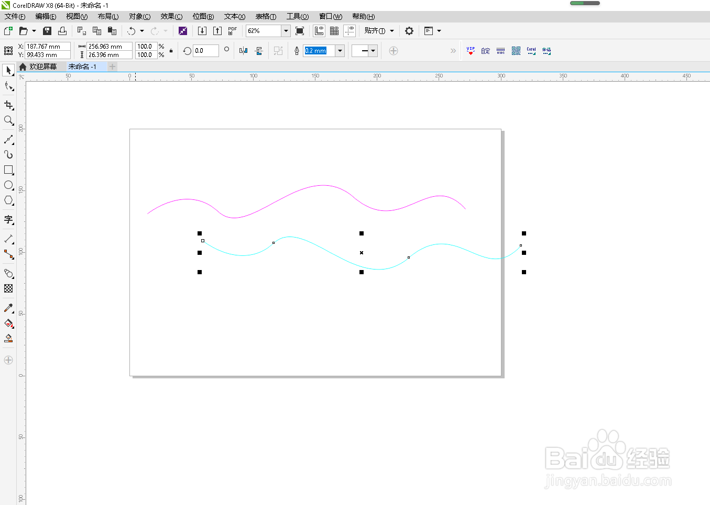Open the 文件(F) menu
Image resolution: width=710 pixels, height=505 pixels.
(15, 17)
